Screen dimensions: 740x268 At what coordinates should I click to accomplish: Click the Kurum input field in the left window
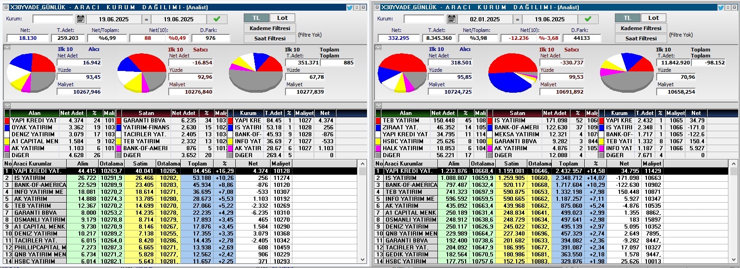[53, 19]
